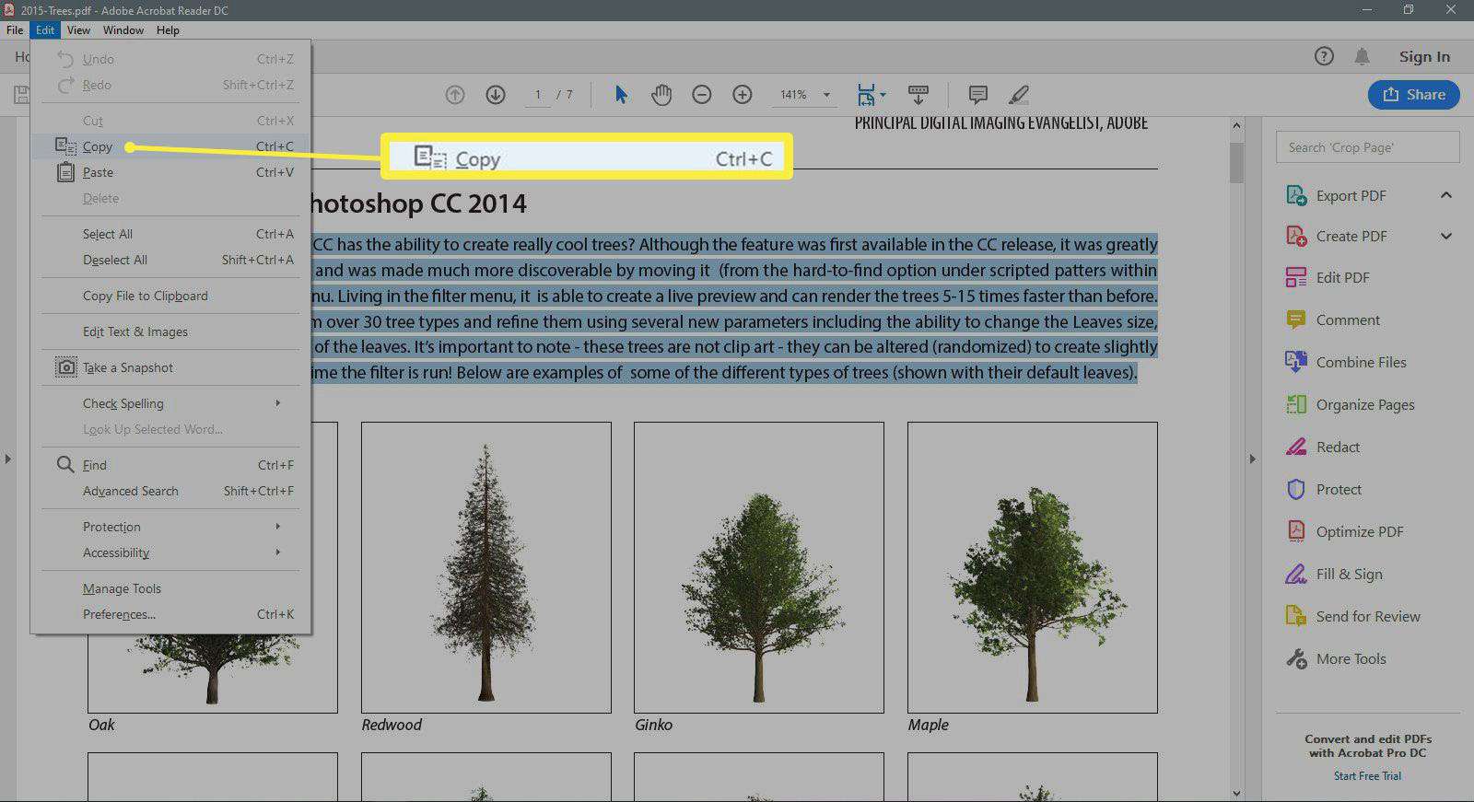Click the Start Free Trial link

[x=1367, y=776]
